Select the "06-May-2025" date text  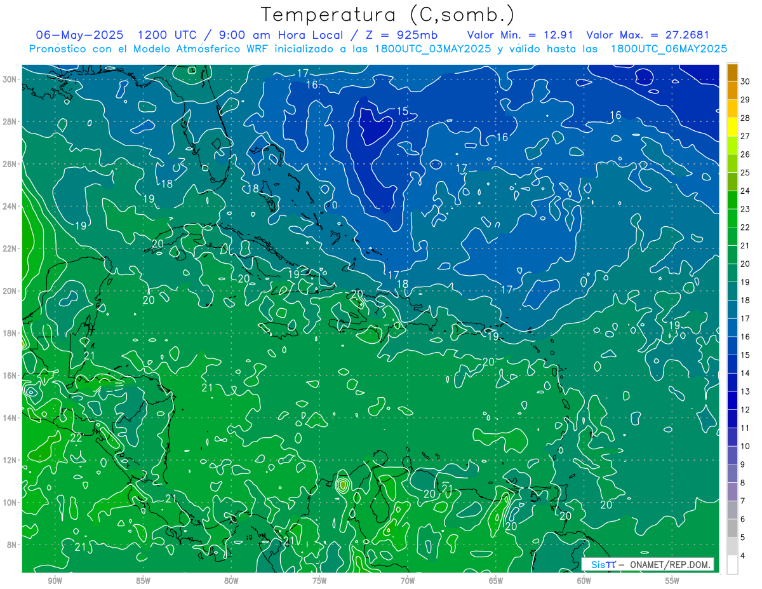click(x=79, y=35)
